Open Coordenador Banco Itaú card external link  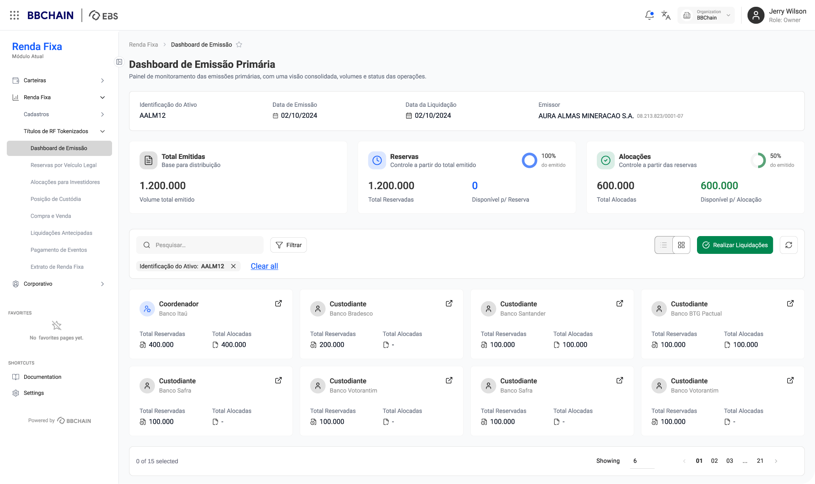278,303
